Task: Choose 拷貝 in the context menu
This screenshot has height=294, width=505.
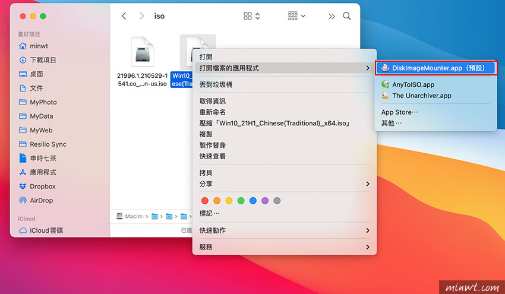Action: (285, 173)
